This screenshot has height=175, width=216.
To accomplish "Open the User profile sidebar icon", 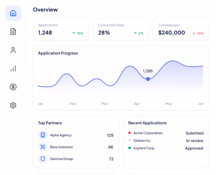I will click(x=13, y=50).
